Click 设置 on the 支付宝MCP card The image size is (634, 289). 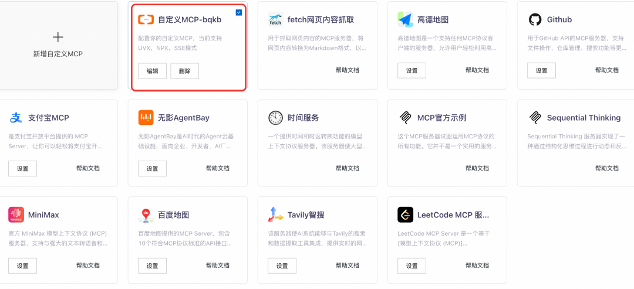point(23,169)
